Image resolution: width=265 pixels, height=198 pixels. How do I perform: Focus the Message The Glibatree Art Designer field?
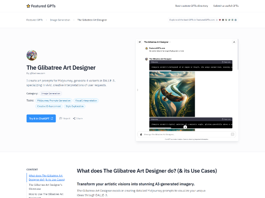[x=187, y=135]
